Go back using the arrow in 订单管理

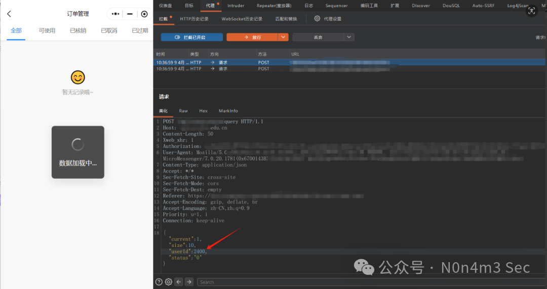(9, 14)
